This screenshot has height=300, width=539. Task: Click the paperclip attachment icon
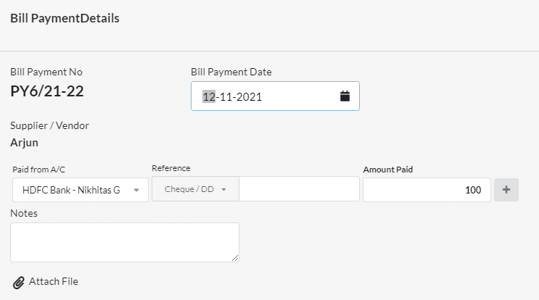pyautogui.click(x=19, y=283)
